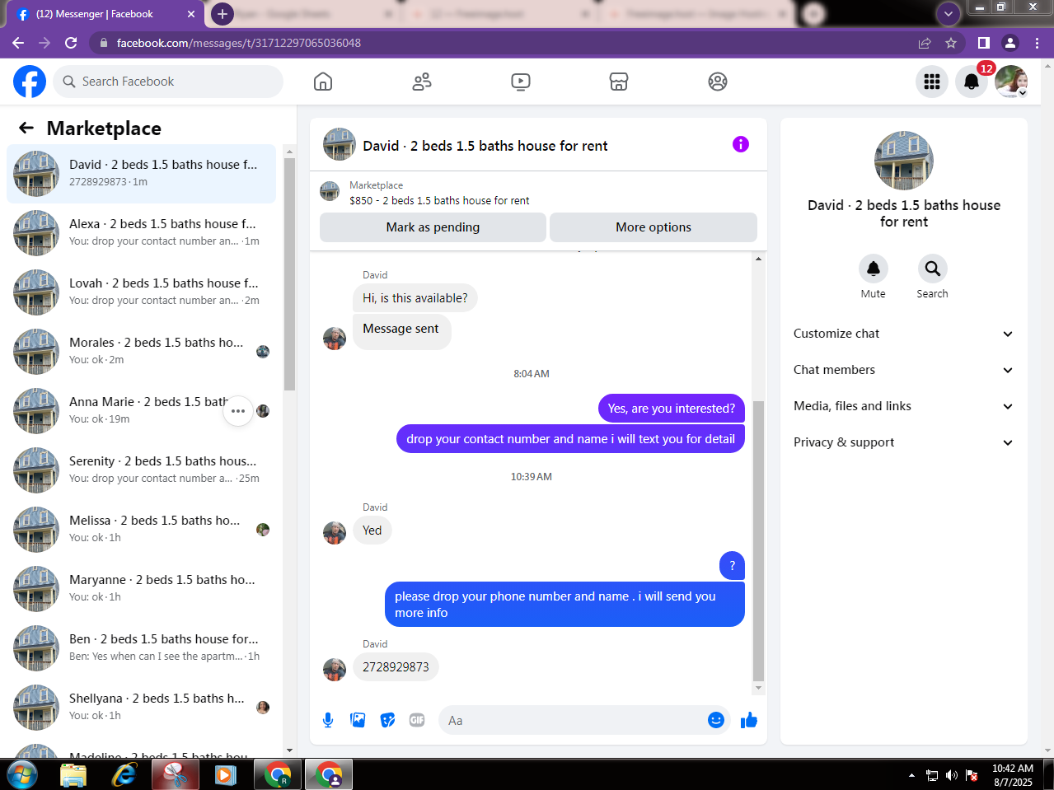Open notifications bell with 12 badge

[x=972, y=82]
